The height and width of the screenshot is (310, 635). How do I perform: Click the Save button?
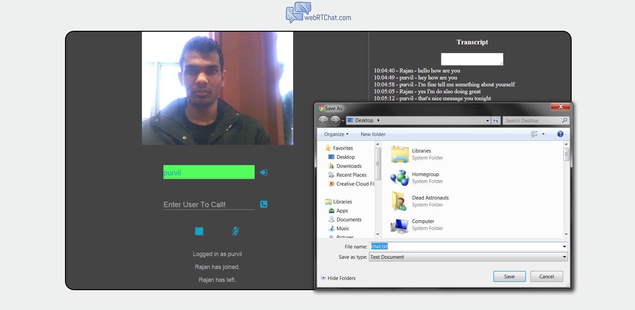click(x=509, y=277)
